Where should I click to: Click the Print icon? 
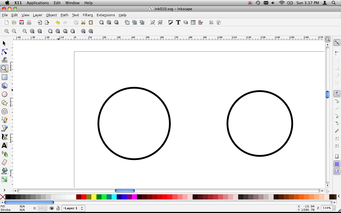(29, 22)
